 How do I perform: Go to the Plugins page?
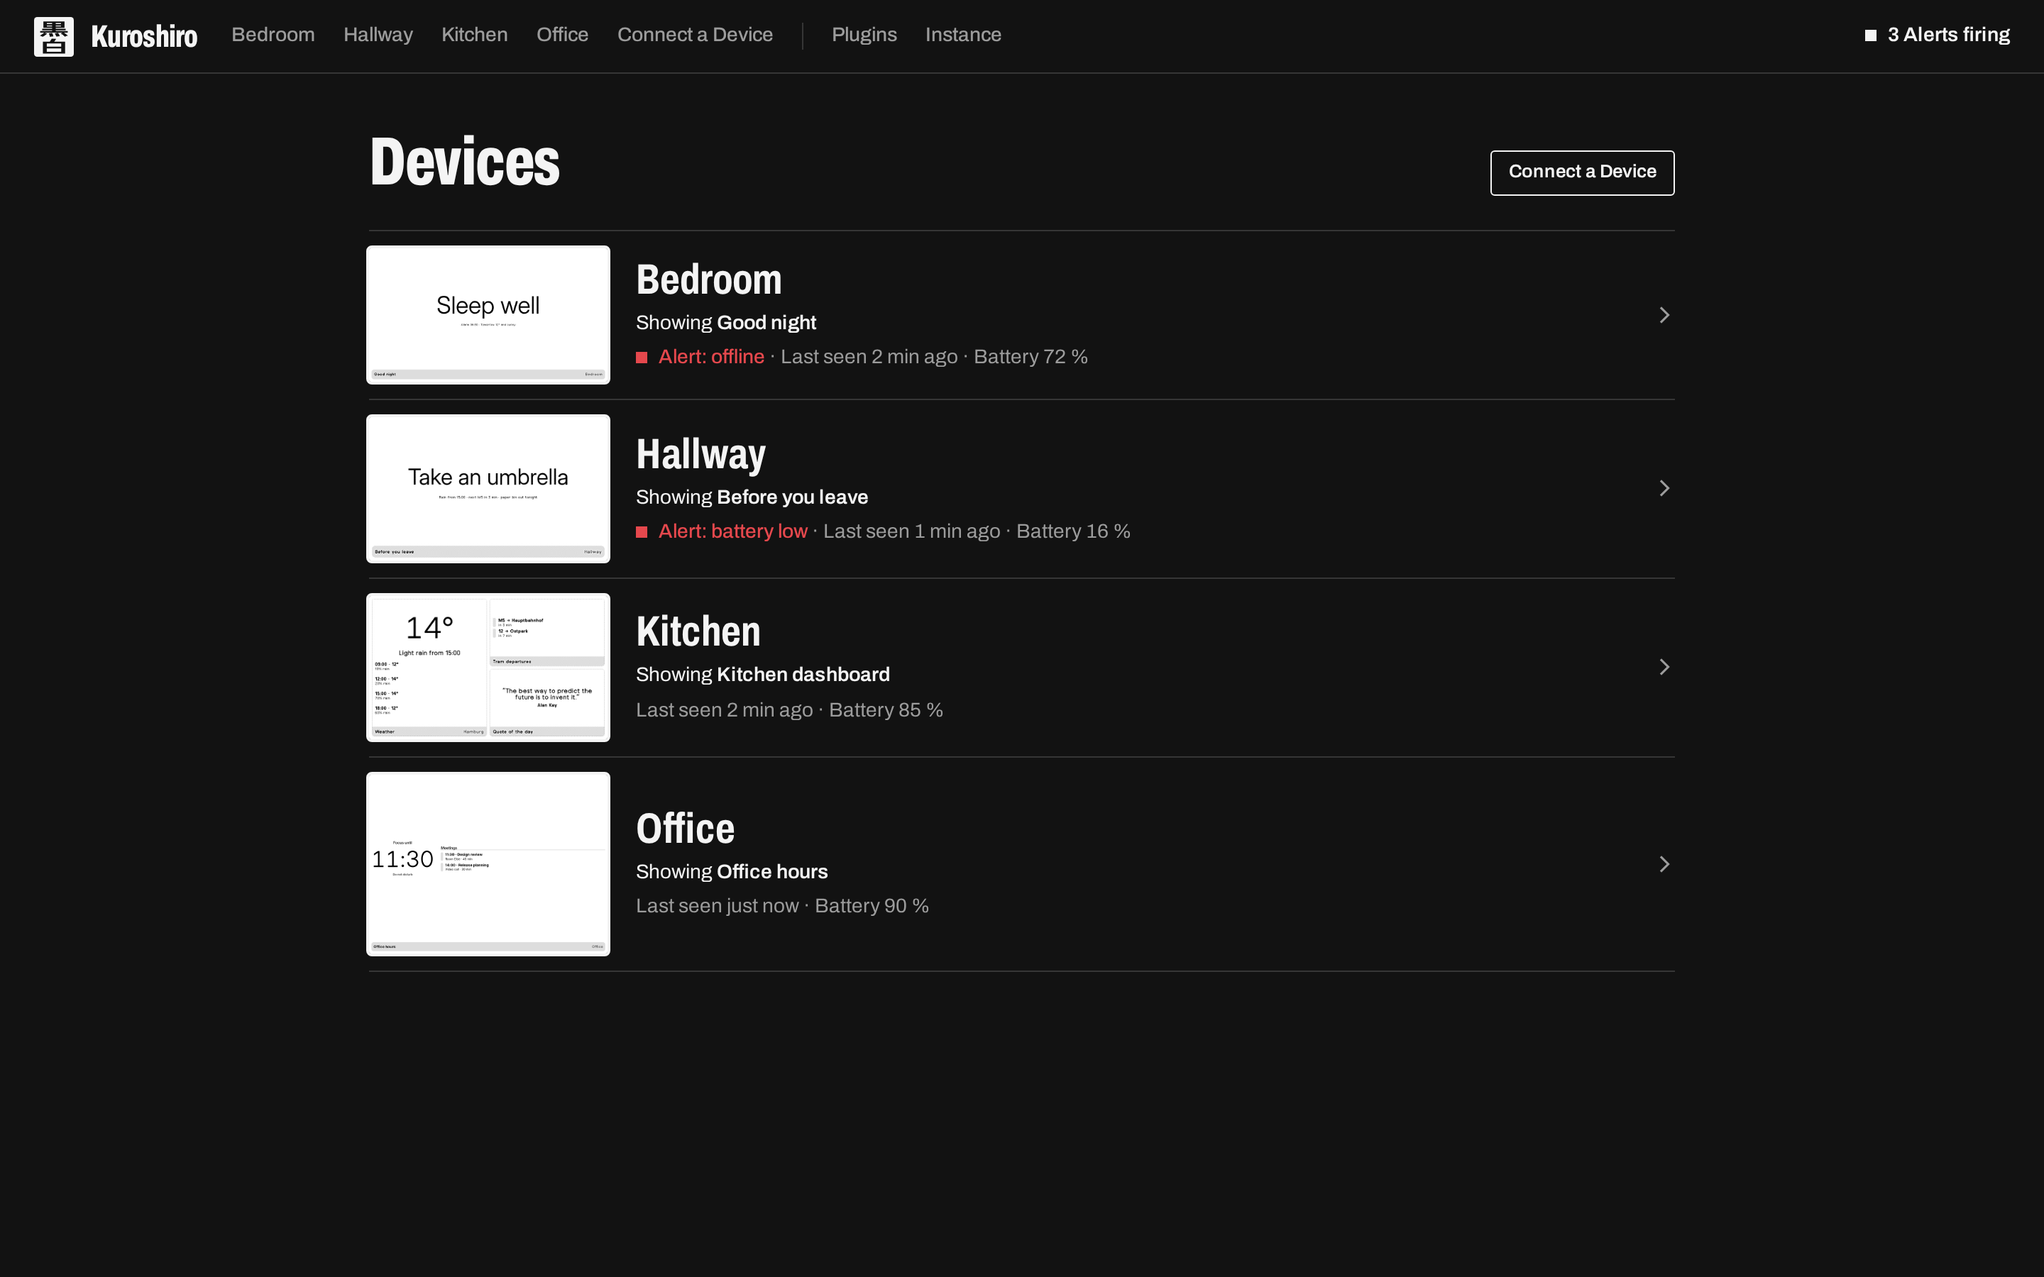tap(864, 35)
